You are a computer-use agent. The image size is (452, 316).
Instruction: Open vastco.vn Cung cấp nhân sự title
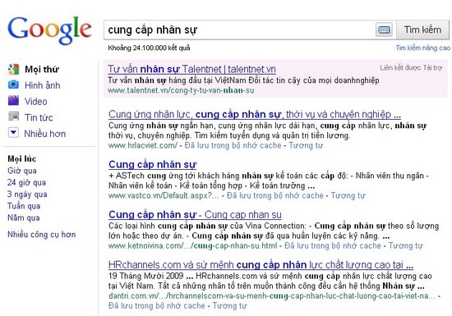(x=153, y=164)
